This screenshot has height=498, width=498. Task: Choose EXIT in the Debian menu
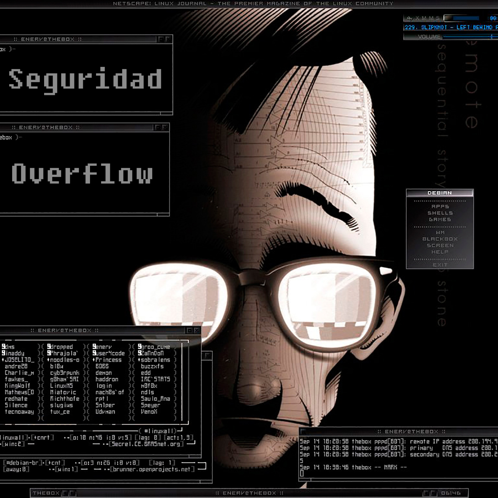click(x=440, y=265)
